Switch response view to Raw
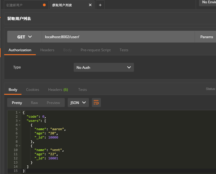Screen dimensions: 216x174 (x=34, y=102)
